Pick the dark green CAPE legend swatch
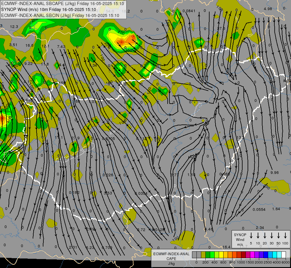Viewport: 291px width, 268px height. 208,255
